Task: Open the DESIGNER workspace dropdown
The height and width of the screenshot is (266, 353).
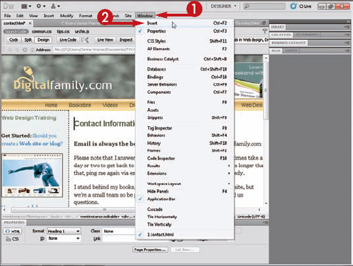Action: (x=223, y=6)
